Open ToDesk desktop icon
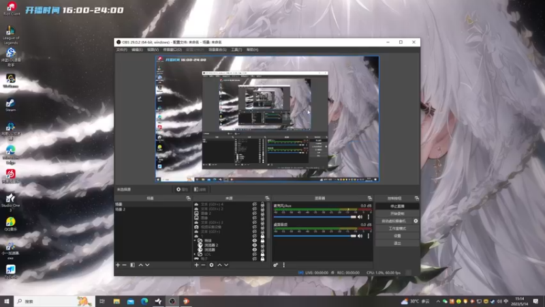Screen dimensions: 545x307 tap(10, 272)
